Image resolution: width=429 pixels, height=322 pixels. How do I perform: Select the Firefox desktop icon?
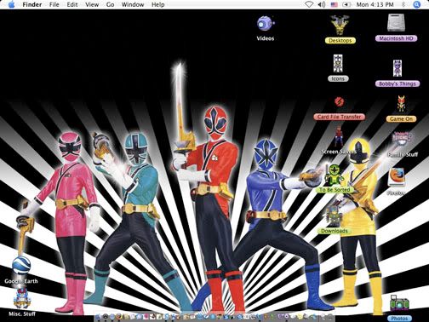coord(396,177)
